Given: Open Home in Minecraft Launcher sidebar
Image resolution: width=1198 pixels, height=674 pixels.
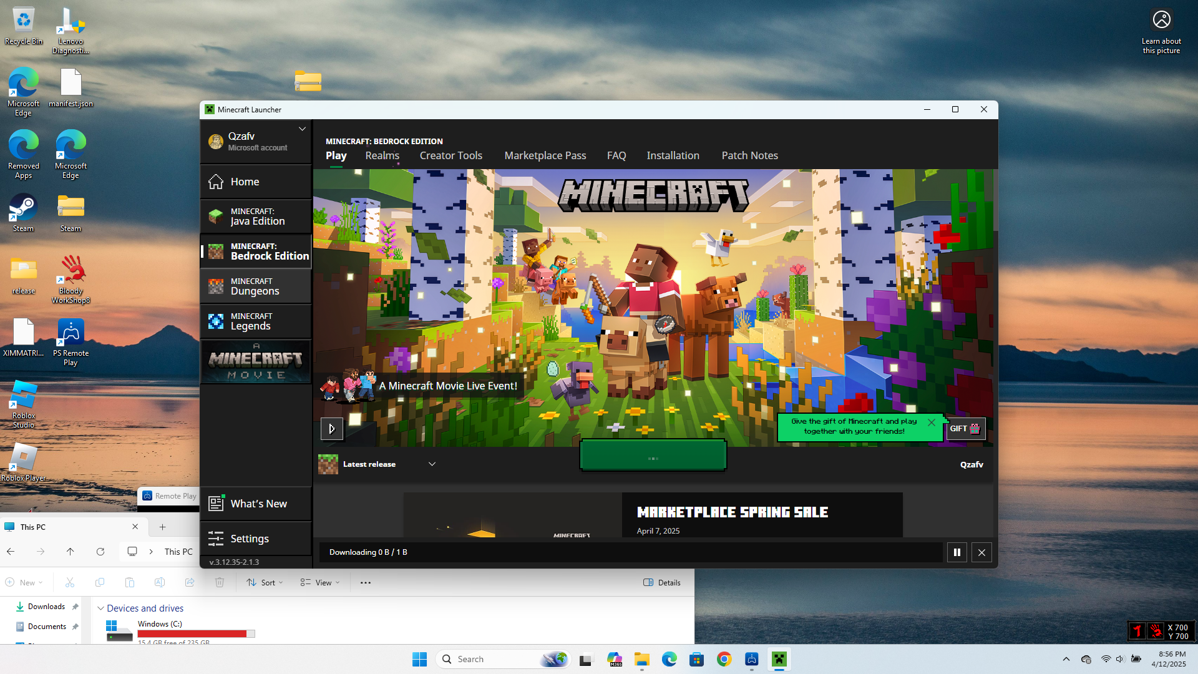Looking at the screenshot, I should click(256, 182).
